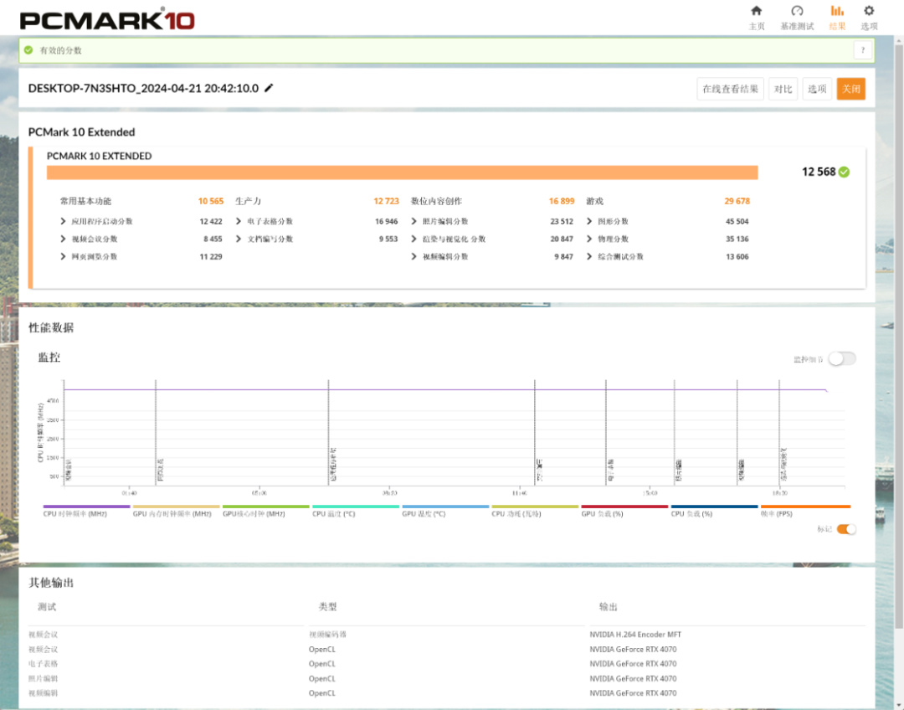The image size is (904, 710).
Task: Click the 视频编码器 type cell
Action: [327, 635]
